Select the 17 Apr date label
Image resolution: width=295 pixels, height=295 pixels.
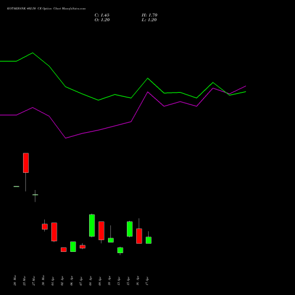(147, 281)
